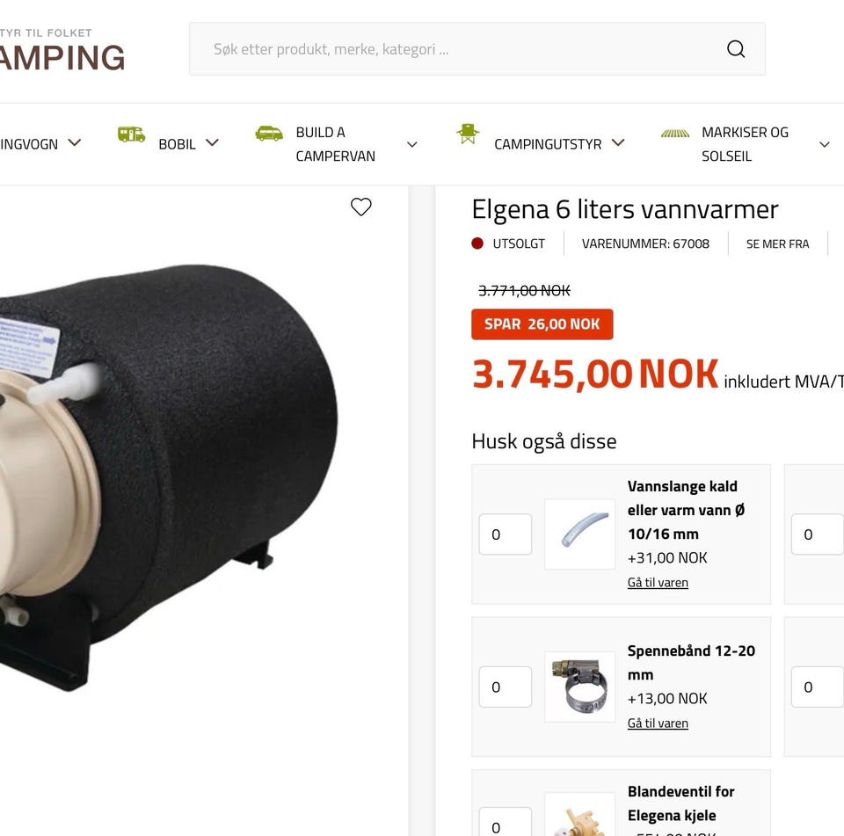Follow 'Gå til varen' link under Vannslange
844x836 pixels.
[658, 583]
